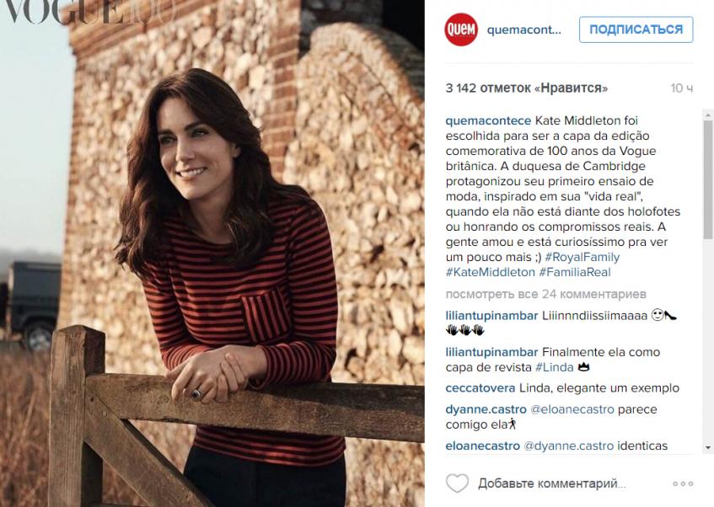Screen dimensions: 714x507
Task: Open the #FamiliaReal hashtag
Action: pyautogui.click(x=575, y=272)
